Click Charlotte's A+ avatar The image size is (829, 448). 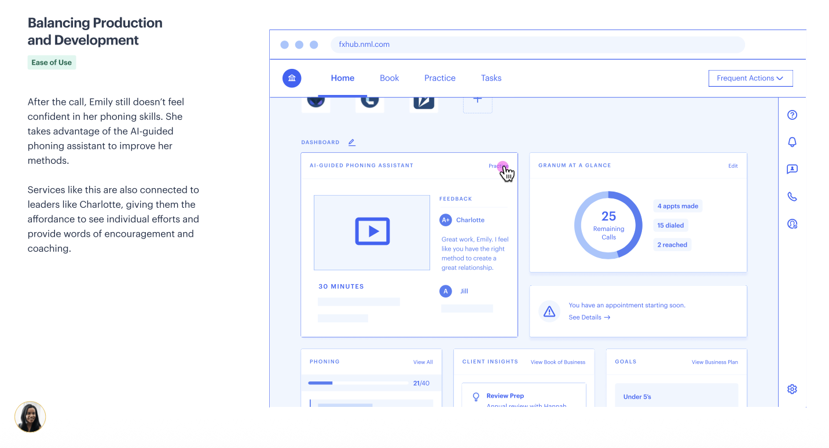click(445, 220)
